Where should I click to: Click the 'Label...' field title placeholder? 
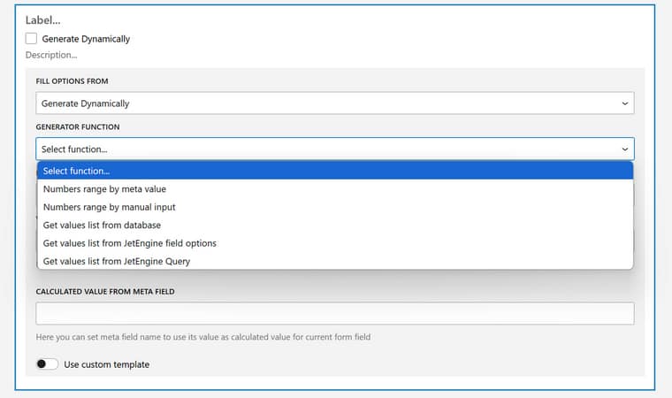click(x=43, y=19)
